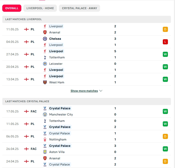Open the Crystal Palace vs Aston Villa FAC match row
The image size is (175, 168).
(87, 149)
